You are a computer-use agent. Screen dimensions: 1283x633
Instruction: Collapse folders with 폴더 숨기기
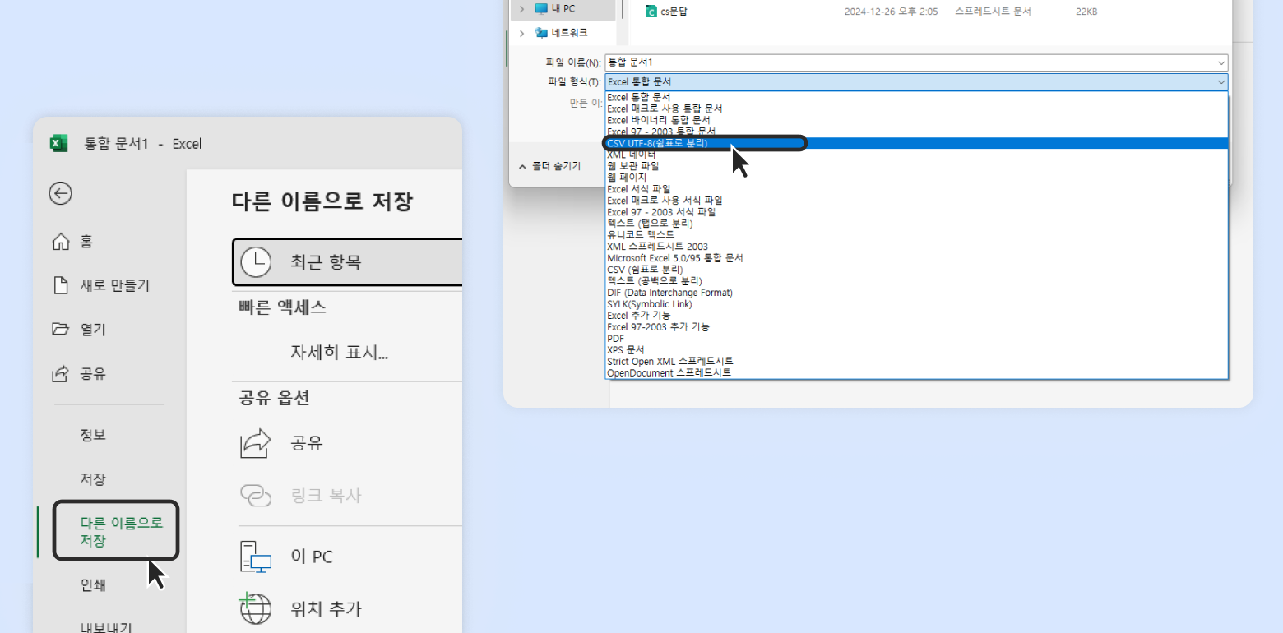pos(549,166)
